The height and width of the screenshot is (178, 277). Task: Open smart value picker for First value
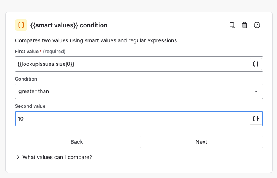tap(256, 64)
